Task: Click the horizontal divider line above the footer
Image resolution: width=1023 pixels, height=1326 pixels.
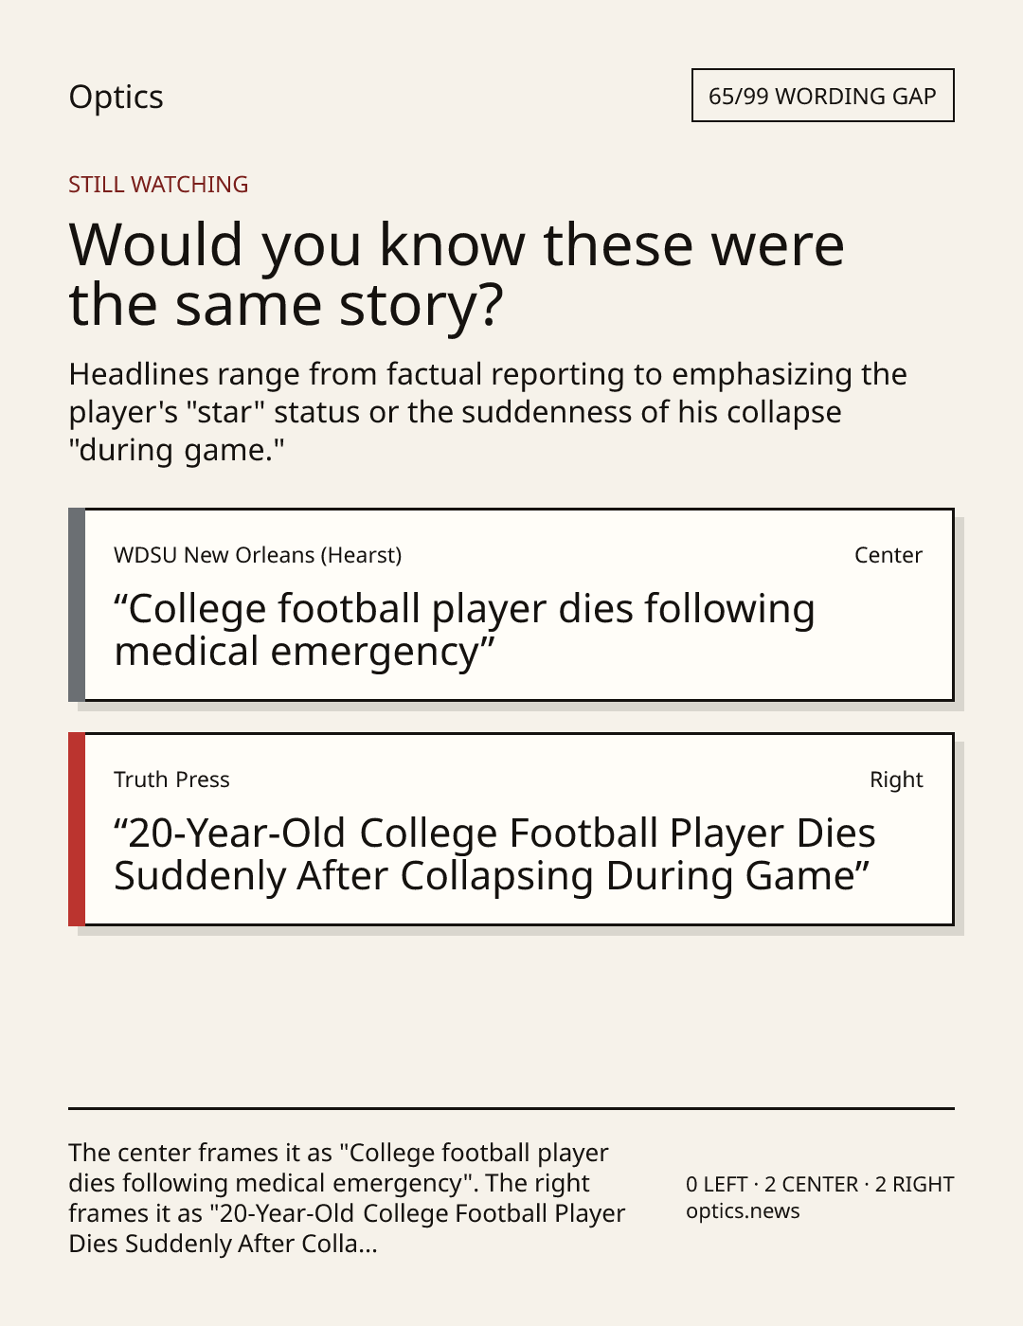Action: pos(511,1108)
